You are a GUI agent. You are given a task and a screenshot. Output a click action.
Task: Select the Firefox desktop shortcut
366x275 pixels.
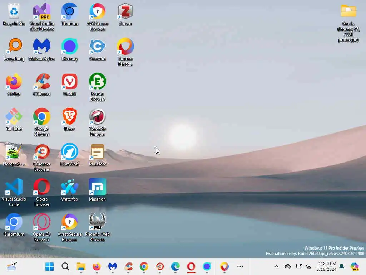point(14,85)
